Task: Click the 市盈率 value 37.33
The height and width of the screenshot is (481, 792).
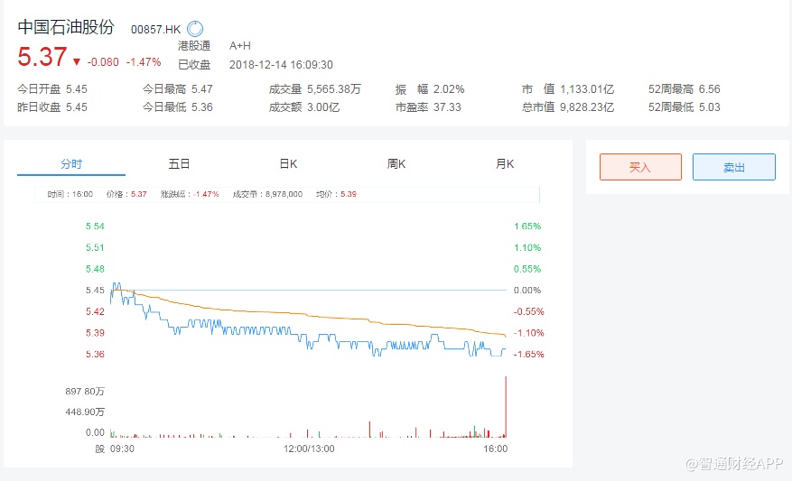Action: click(447, 106)
